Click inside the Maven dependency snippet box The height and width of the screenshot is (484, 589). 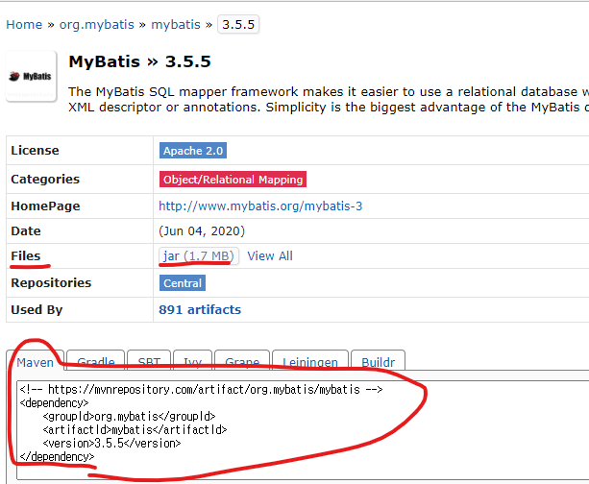(x=303, y=430)
